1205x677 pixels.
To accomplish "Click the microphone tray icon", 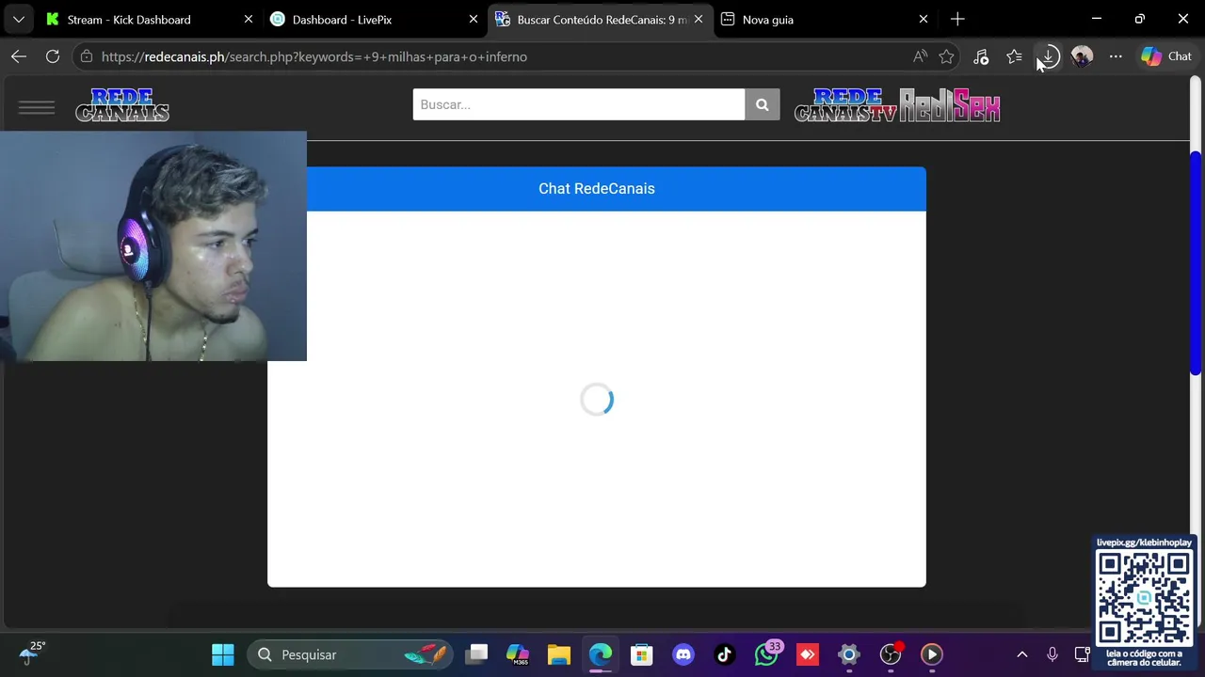I will (x=1052, y=654).
